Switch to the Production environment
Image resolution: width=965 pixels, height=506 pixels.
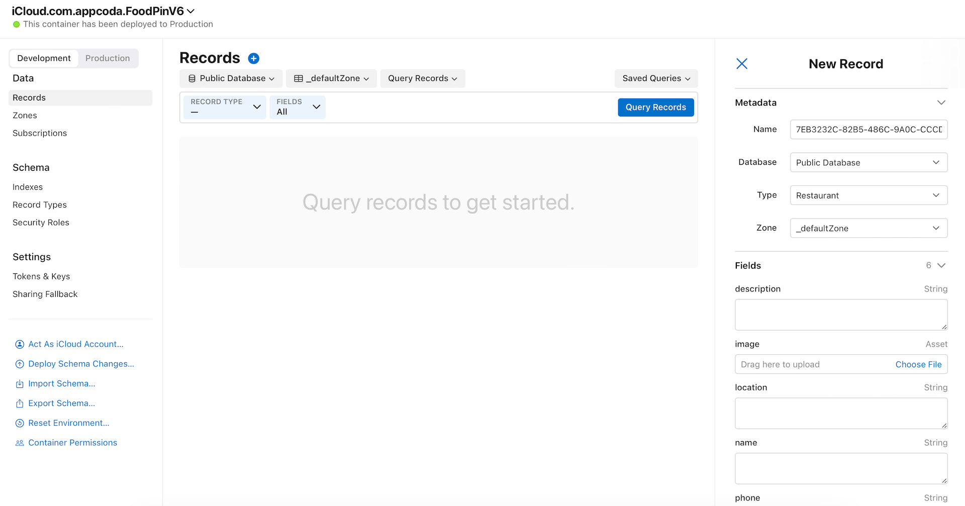[x=107, y=58]
